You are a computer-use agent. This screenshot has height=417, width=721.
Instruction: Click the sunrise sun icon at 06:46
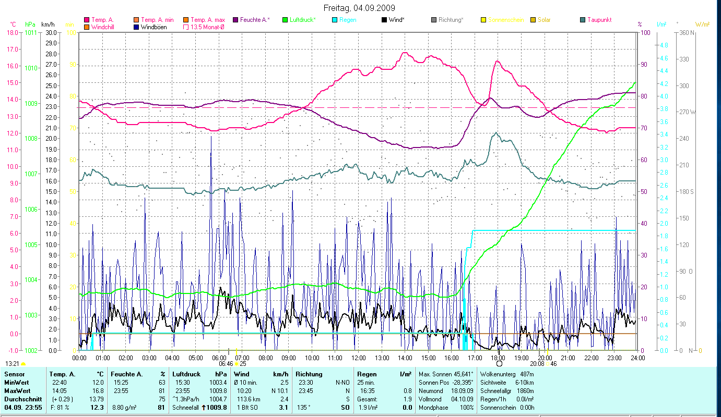coord(237,364)
